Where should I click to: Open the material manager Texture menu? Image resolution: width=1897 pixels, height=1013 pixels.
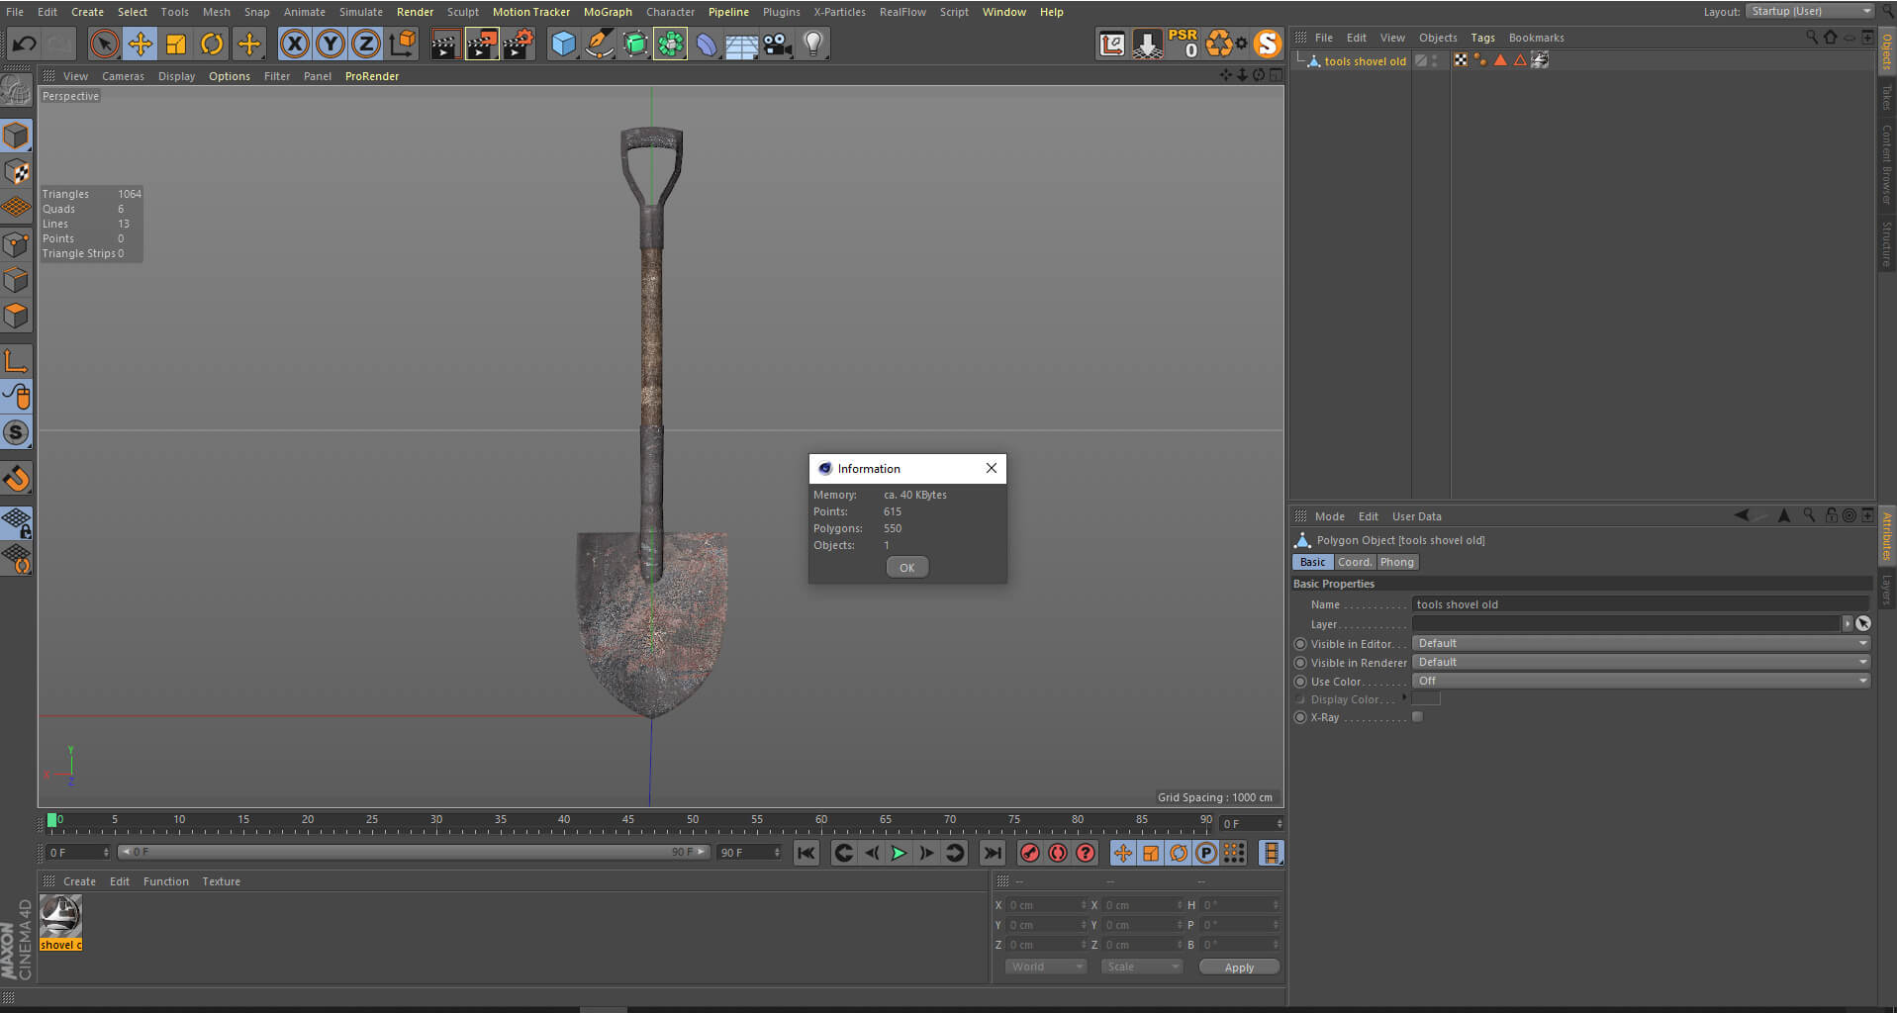pyautogui.click(x=221, y=881)
